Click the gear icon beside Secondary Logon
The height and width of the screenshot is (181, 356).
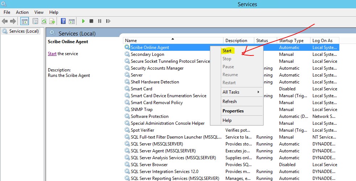(x=127, y=54)
